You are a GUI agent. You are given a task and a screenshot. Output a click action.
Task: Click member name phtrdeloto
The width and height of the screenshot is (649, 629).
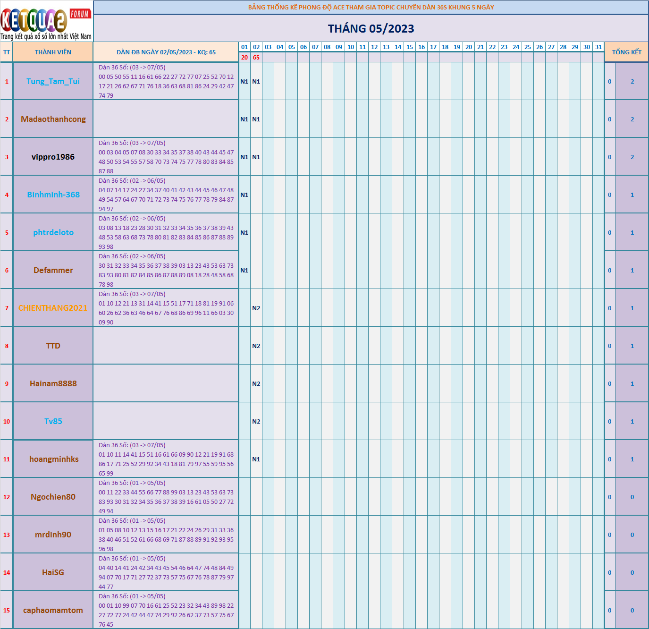click(53, 232)
